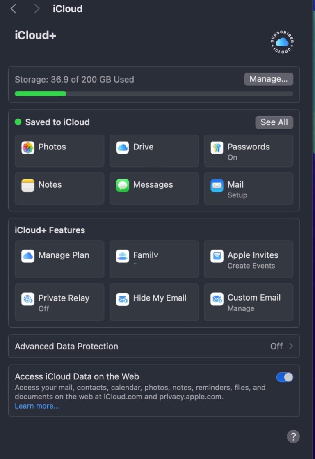
Task: Click the Messages bubble icon
Action: (x=123, y=186)
